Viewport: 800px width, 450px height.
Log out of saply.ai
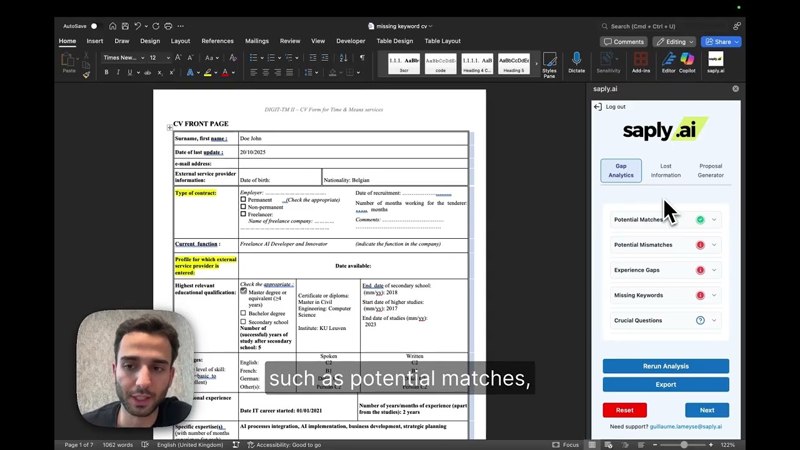click(x=609, y=107)
